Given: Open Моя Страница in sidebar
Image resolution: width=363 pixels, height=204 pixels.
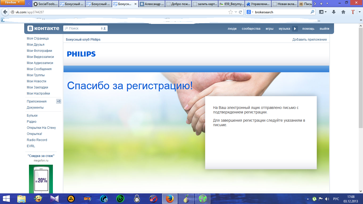Looking at the screenshot, I should (x=38, y=39).
